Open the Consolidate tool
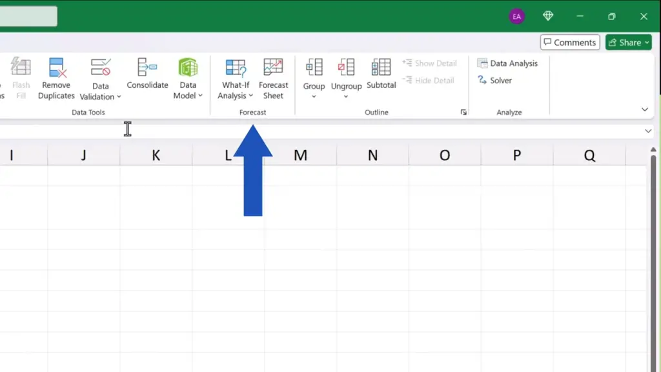Screen dimensions: 661x372 147,68
